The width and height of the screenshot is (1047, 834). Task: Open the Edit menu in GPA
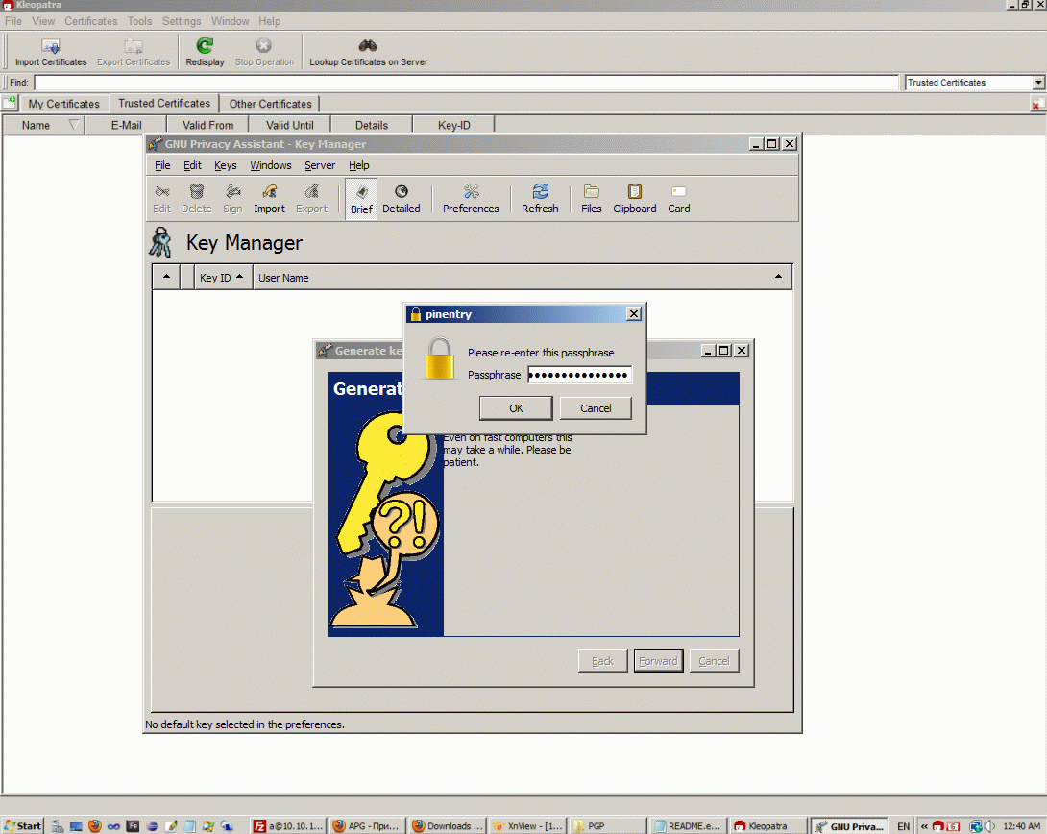[x=192, y=165]
